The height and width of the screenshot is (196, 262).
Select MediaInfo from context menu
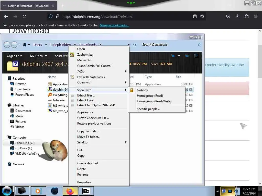99,60
